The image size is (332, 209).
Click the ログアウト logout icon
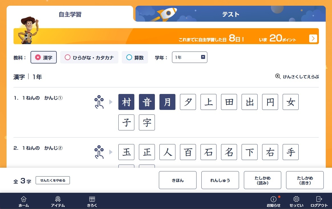pos(319,199)
